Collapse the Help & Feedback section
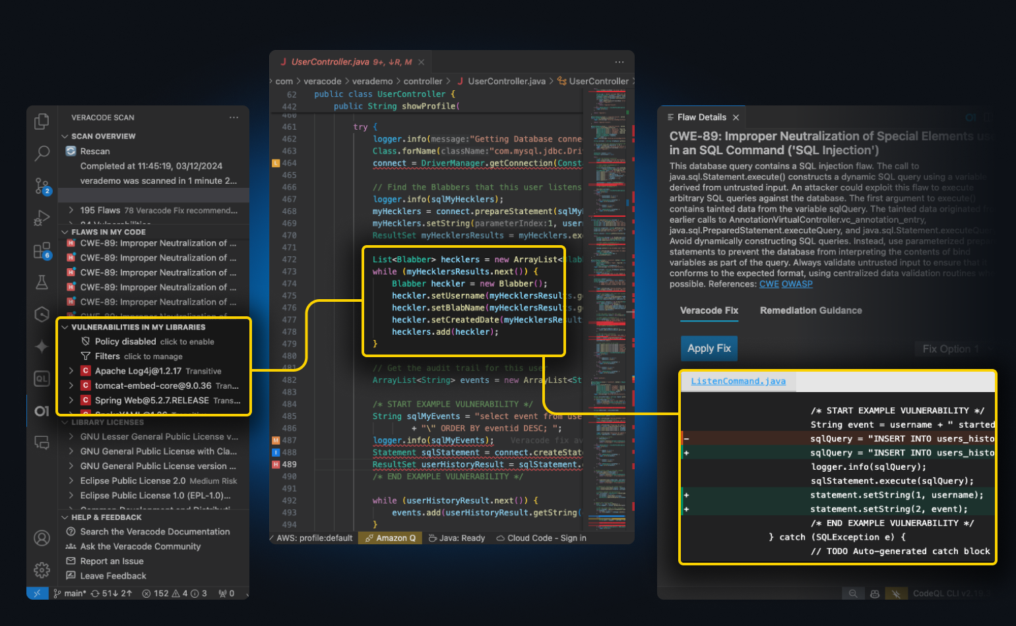 (65, 517)
